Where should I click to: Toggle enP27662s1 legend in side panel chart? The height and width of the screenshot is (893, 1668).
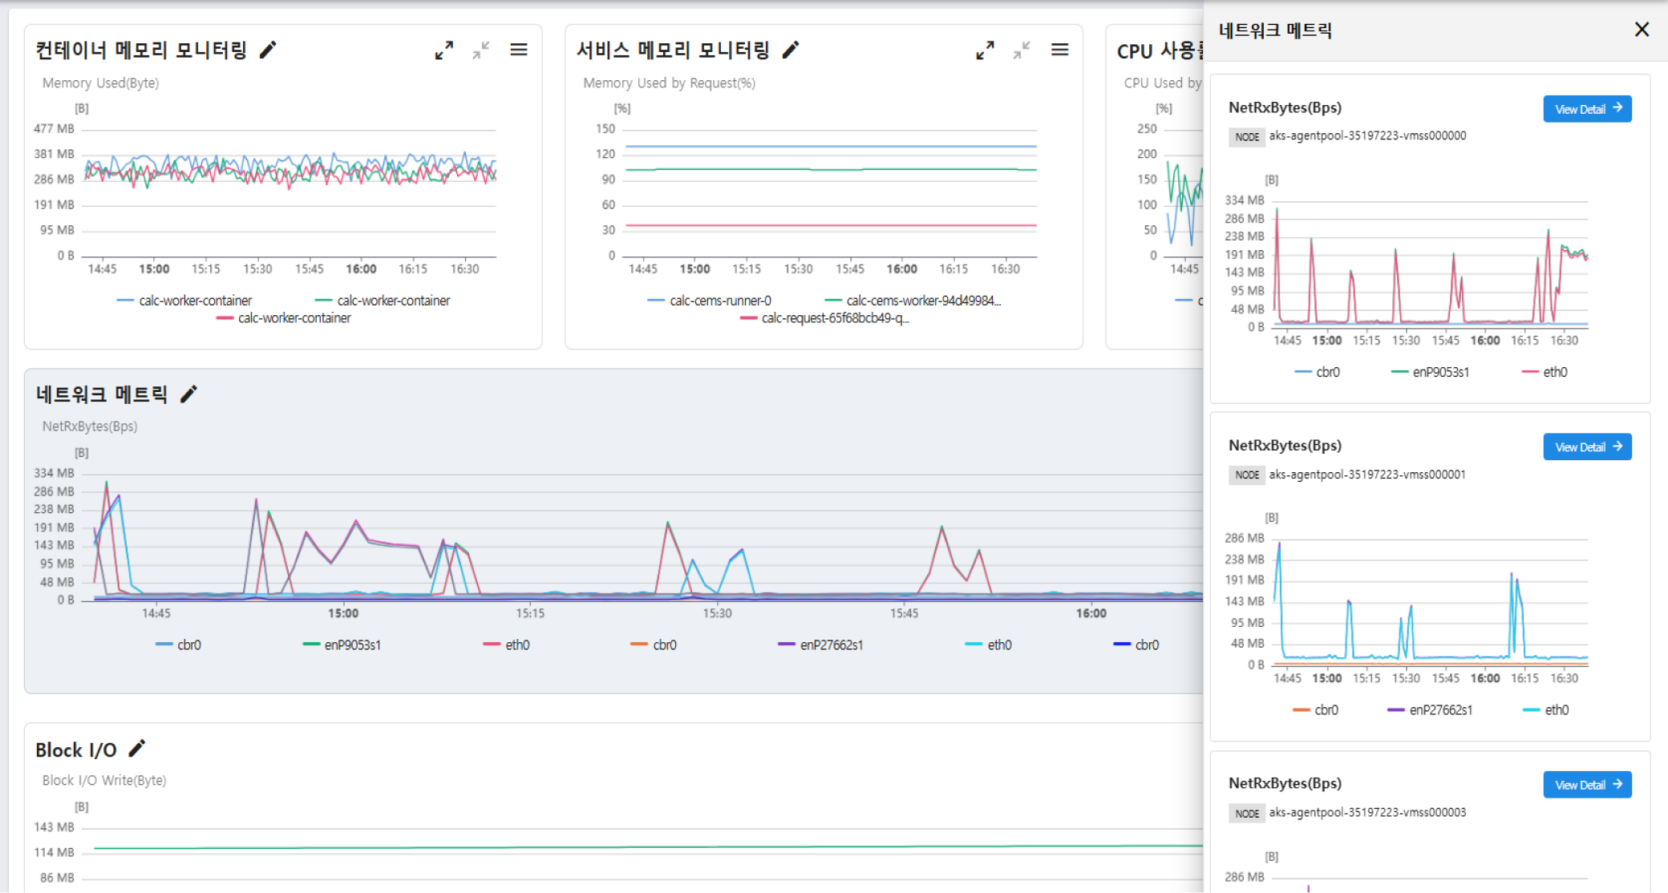(x=1440, y=710)
